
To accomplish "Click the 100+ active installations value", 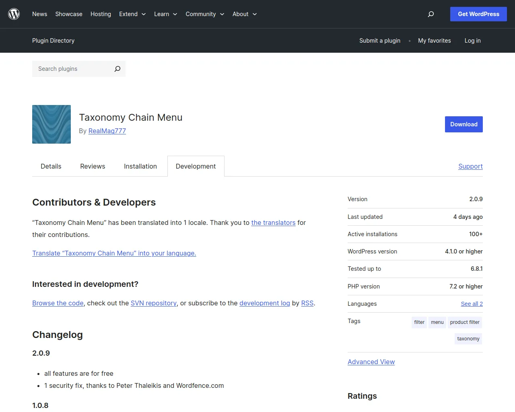I will [476, 234].
